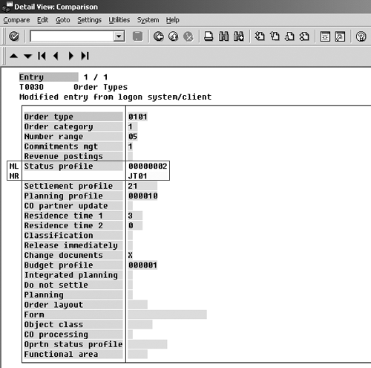Click the red Cancel icon
The image size is (371, 368).
(x=188, y=36)
